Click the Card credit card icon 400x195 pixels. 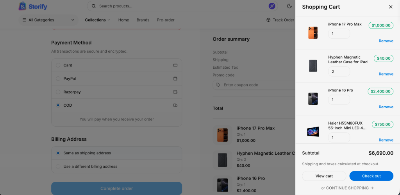[175, 65]
